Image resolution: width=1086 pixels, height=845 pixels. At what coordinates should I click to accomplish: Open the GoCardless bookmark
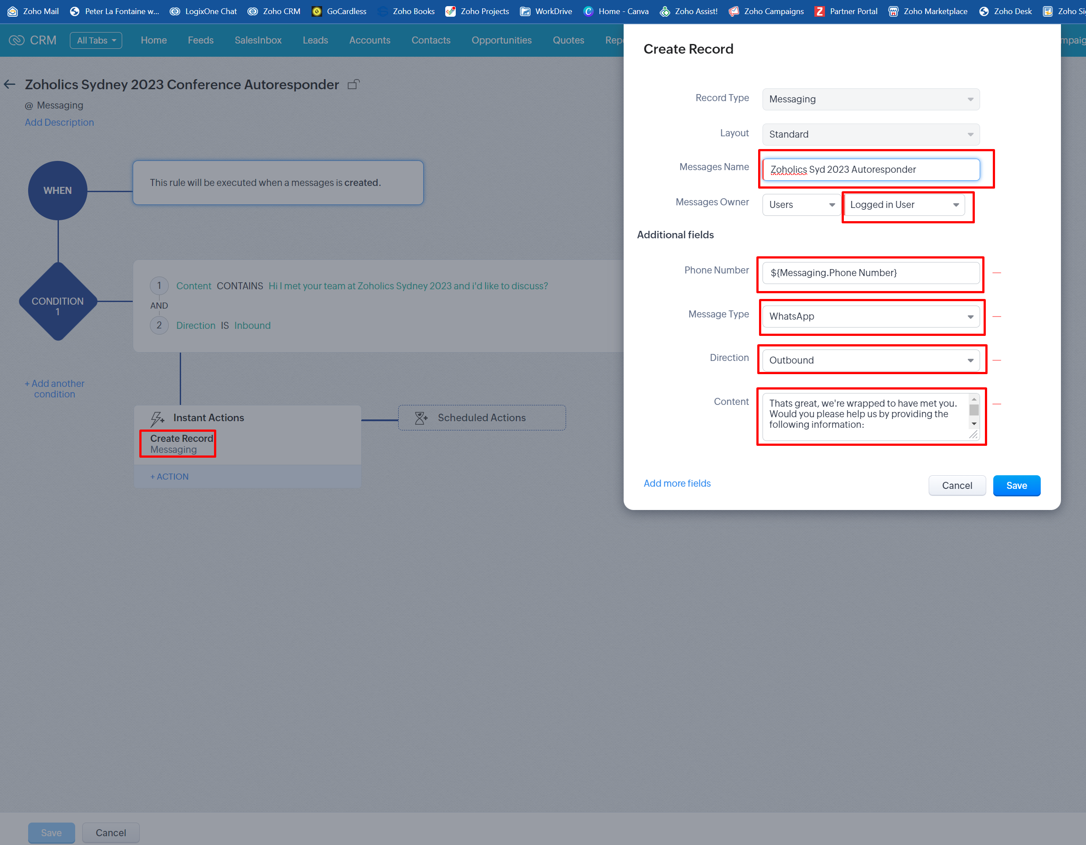(x=339, y=11)
